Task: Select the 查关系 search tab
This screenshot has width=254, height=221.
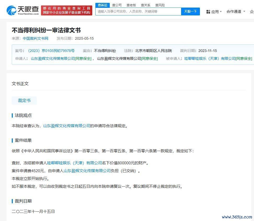Action: pyautogui.click(x=146, y=5)
